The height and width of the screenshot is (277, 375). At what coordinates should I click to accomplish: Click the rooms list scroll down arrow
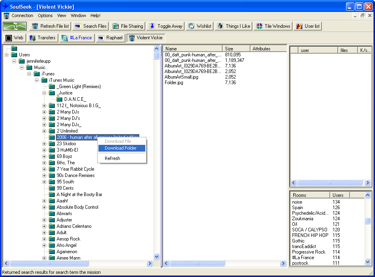[x=368, y=262]
